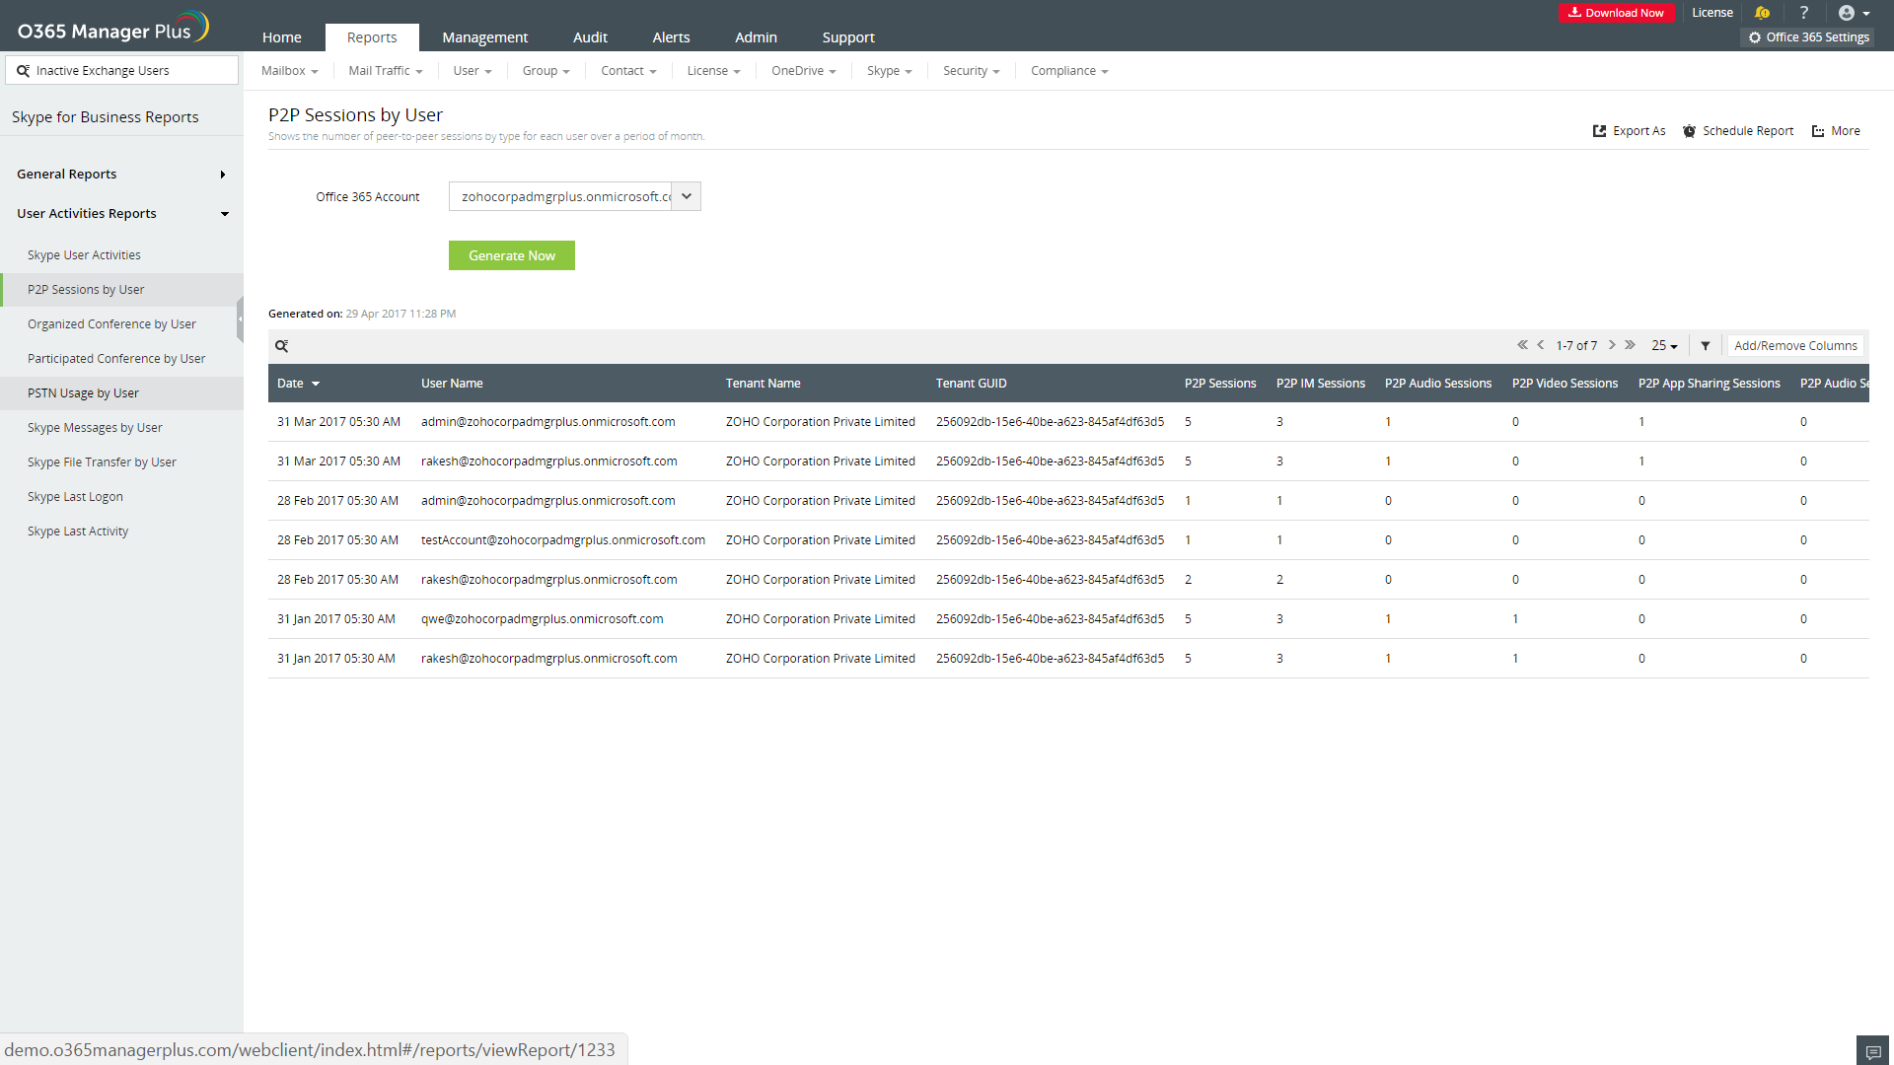Go to the last page arrow
The width and height of the screenshot is (1894, 1065).
point(1631,345)
